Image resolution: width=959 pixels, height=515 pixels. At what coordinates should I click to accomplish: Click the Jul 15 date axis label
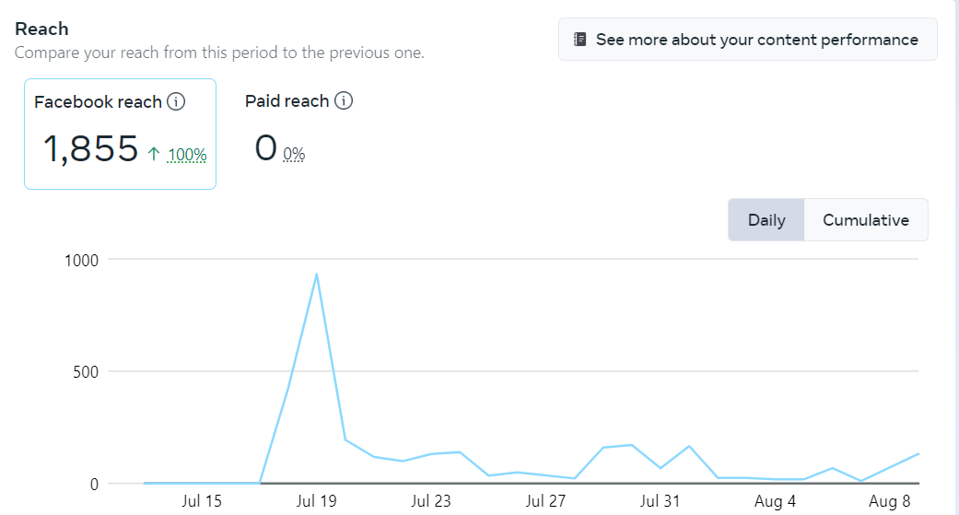(x=202, y=501)
